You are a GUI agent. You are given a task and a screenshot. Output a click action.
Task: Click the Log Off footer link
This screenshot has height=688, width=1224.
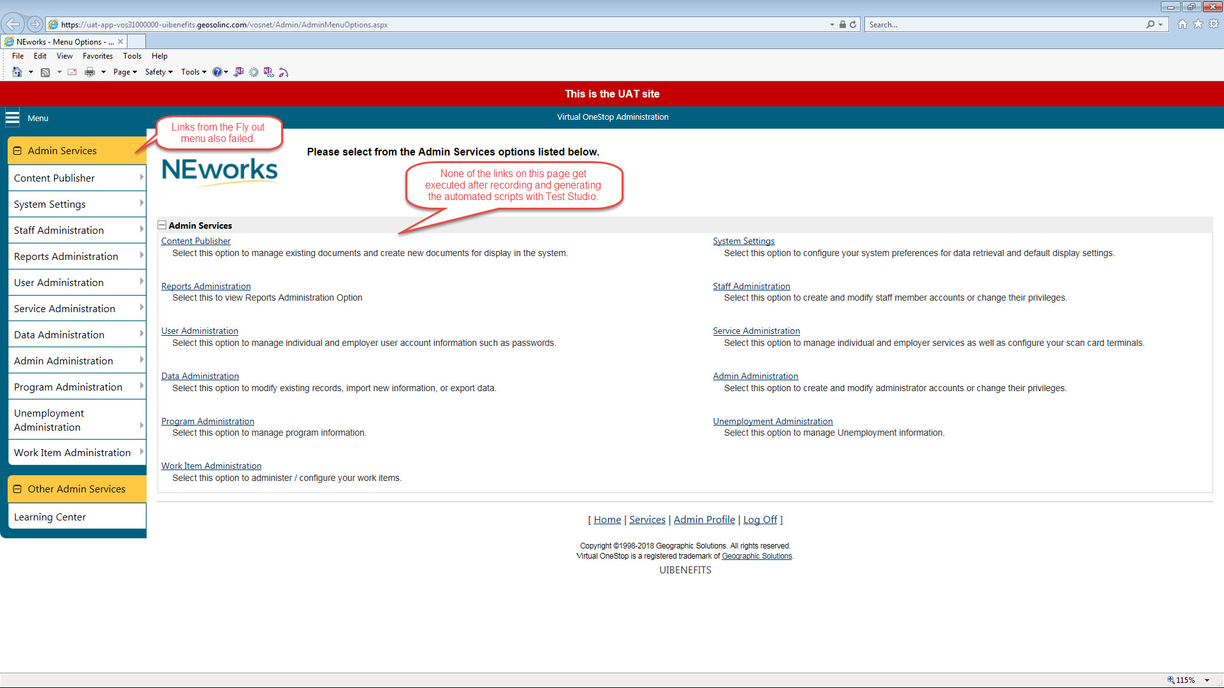click(x=760, y=520)
